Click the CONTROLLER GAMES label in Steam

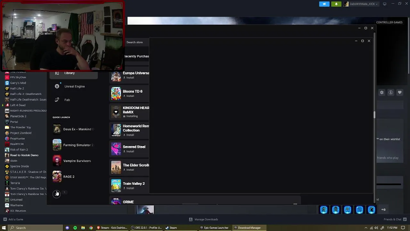tap(389, 22)
